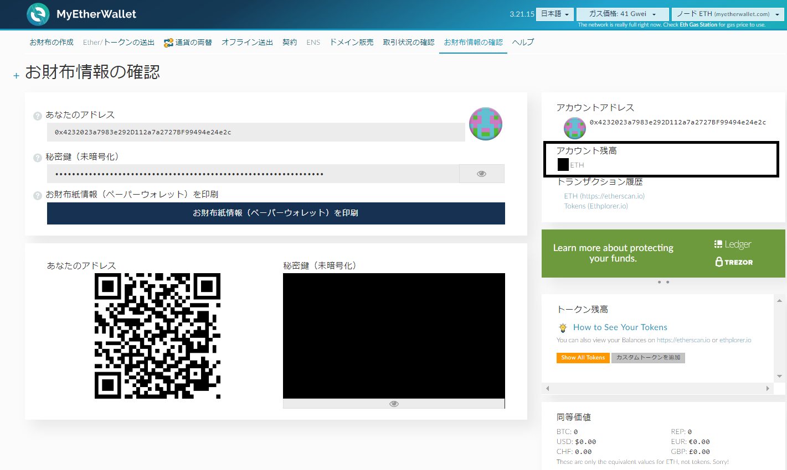Image resolution: width=787 pixels, height=470 pixels.
Task: Switch to 通貨の両替 tab
Action: click(x=193, y=43)
